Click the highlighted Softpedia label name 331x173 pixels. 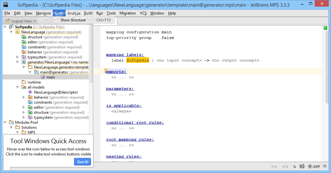[138, 60]
